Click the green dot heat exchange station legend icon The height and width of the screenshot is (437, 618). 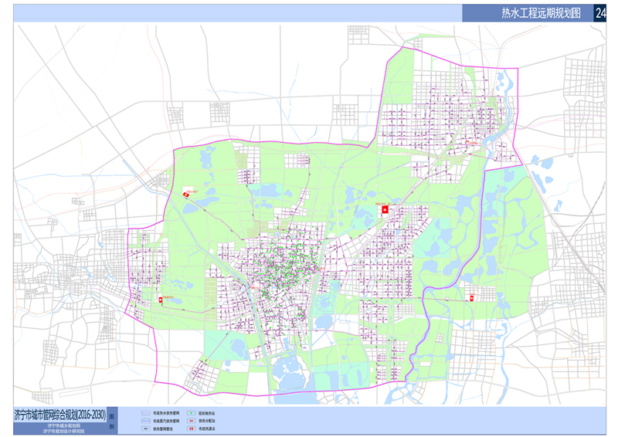pos(191,413)
